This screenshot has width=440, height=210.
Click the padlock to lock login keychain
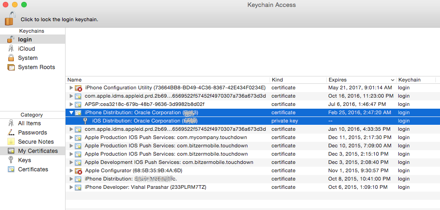coord(10,18)
